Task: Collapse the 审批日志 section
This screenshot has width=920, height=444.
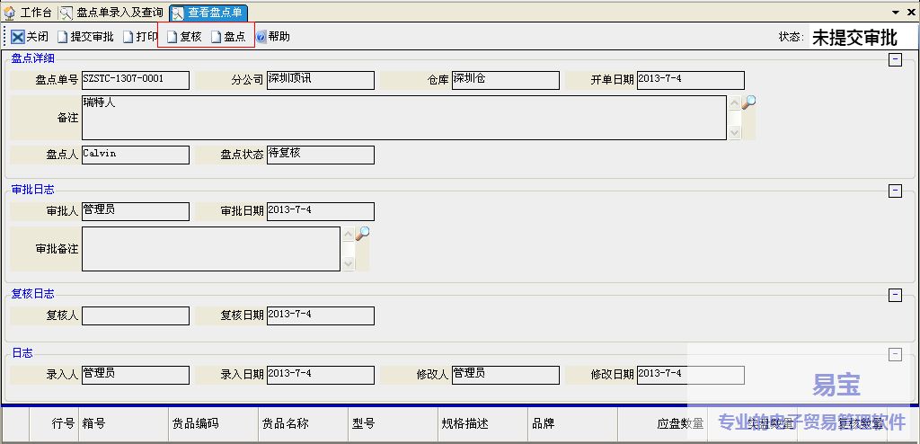Action: point(894,191)
